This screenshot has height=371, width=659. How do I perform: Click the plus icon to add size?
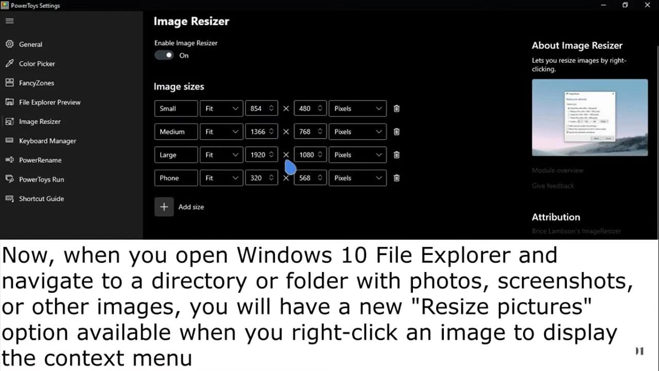click(x=164, y=207)
